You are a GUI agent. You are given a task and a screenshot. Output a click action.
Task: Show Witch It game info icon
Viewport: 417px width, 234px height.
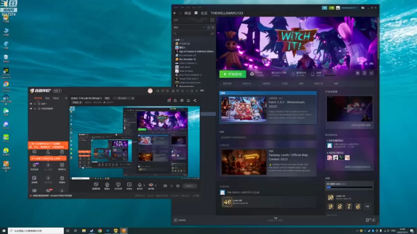pos(364,73)
